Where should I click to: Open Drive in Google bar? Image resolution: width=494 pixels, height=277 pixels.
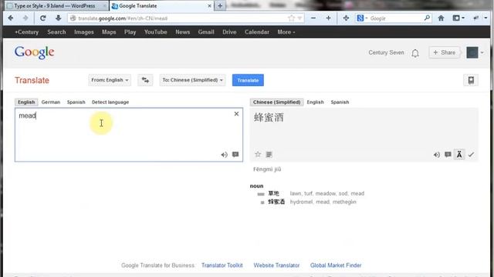pos(229,32)
